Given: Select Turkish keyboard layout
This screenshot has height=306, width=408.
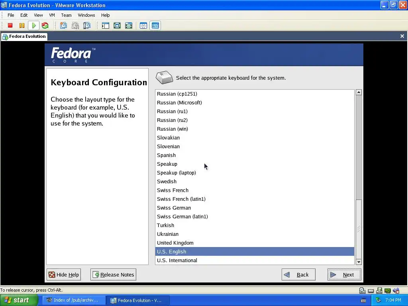Looking at the screenshot, I should [x=255, y=226].
